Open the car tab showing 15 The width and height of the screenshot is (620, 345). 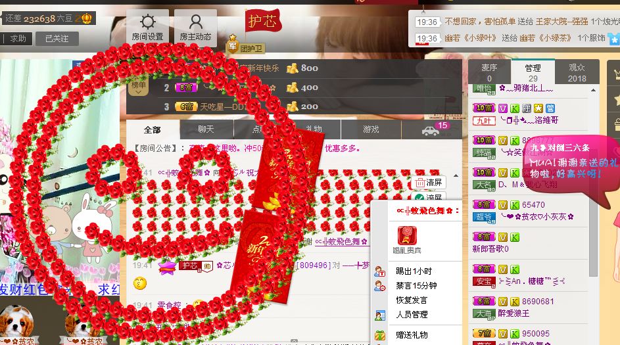[x=432, y=129]
